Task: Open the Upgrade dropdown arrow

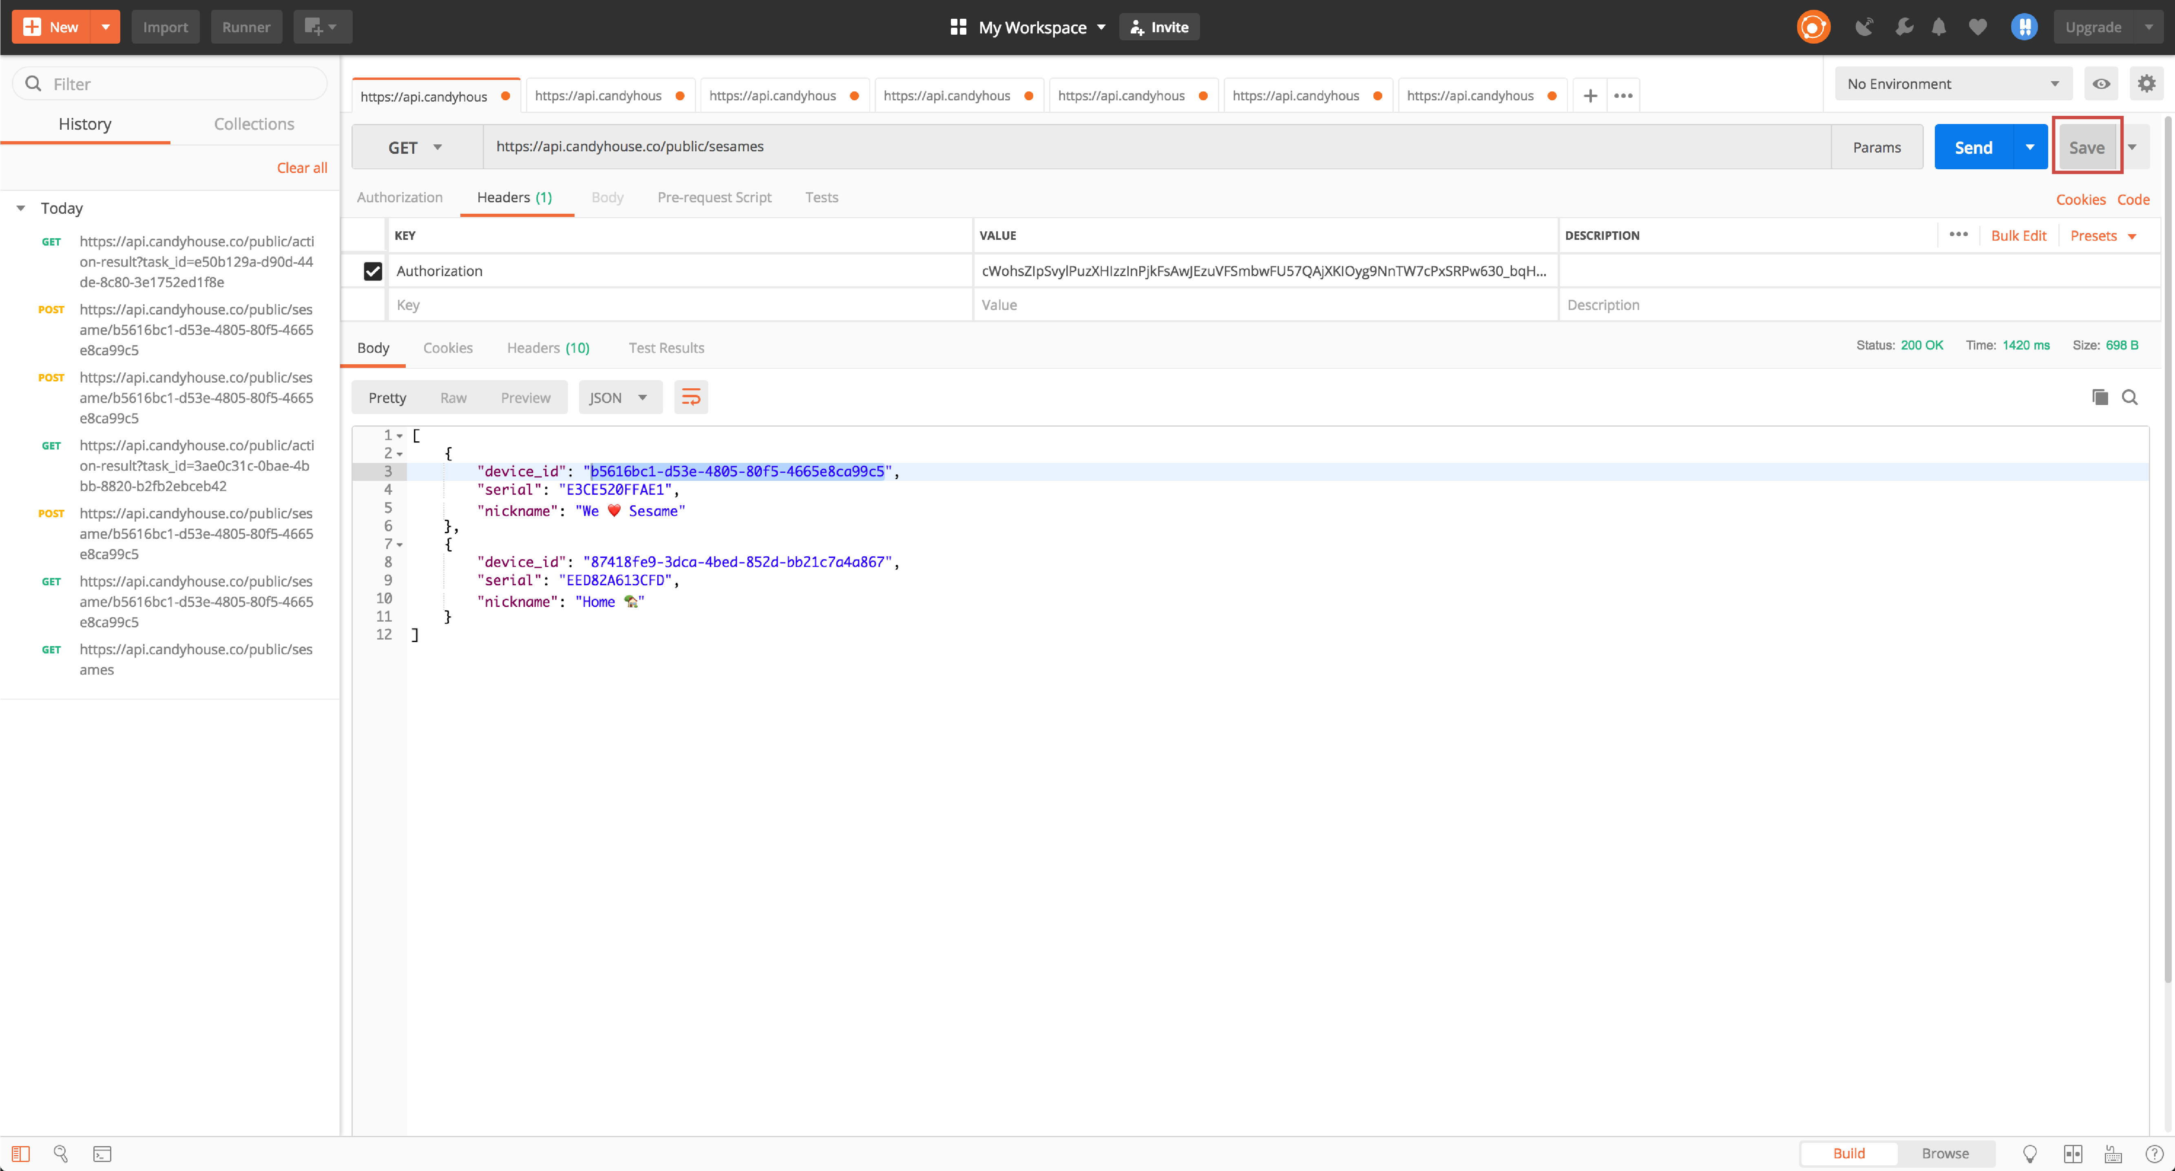Action: tap(2149, 27)
